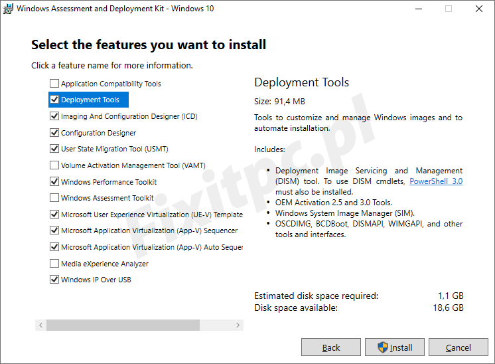Uncheck the Windows IP Over USB checkbox
The width and height of the screenshot is (495, 364).
[x=54, y=280]
